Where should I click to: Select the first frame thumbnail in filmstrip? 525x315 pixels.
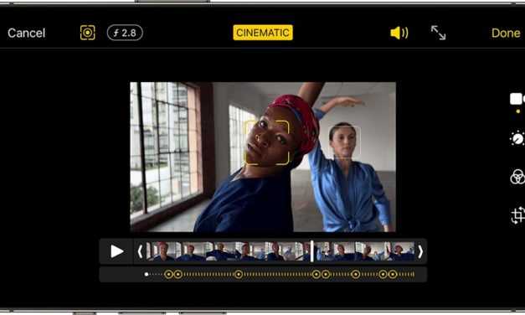point(162,251)
